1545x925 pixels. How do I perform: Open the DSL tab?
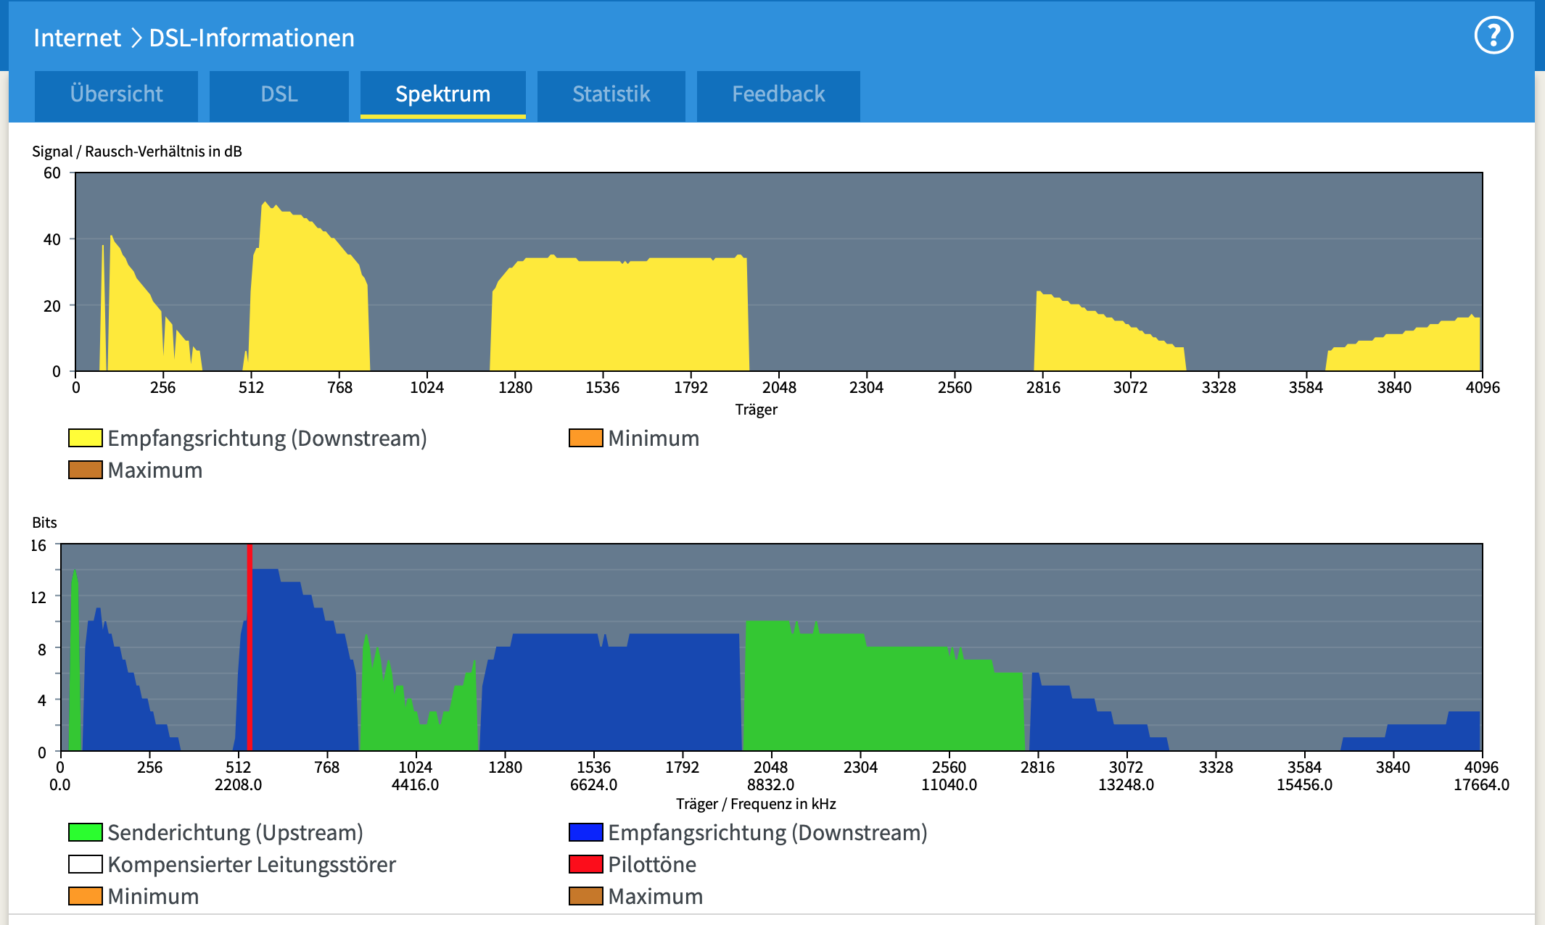tap(279, 94)
